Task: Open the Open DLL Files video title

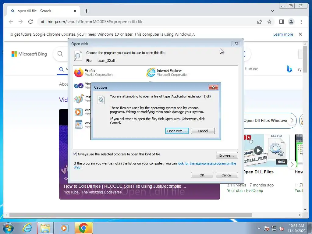Action: coord(258,172)
